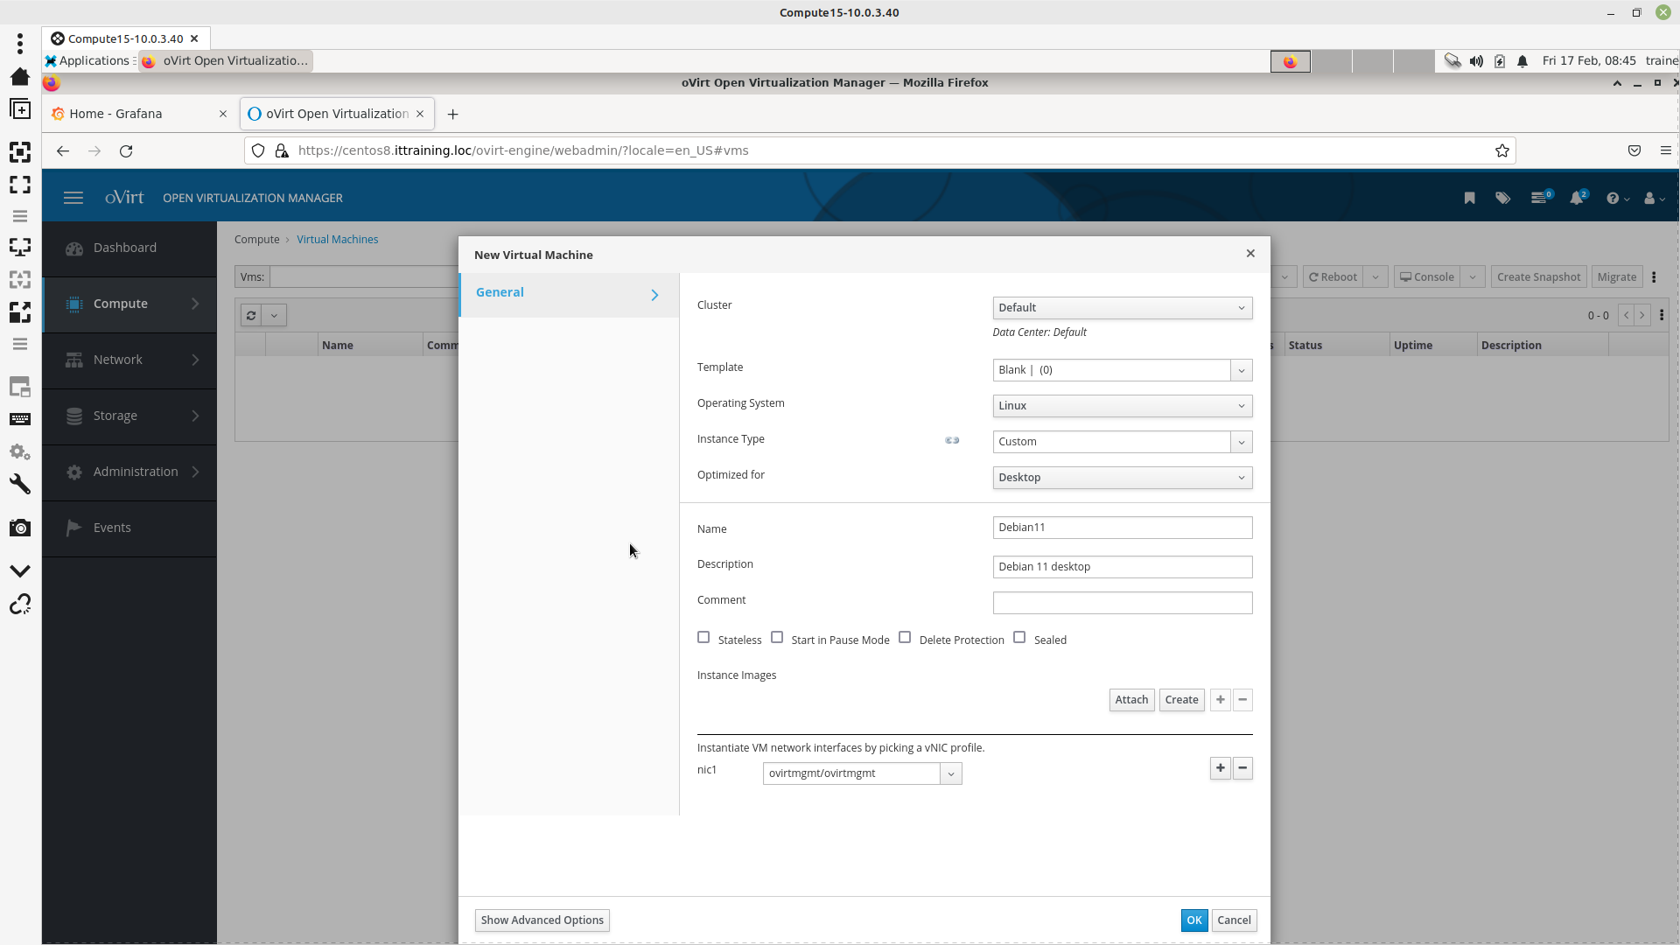Click the Create instance image button
Viewport: 1680px width, 945px height.
click(x=1181, y=700)
